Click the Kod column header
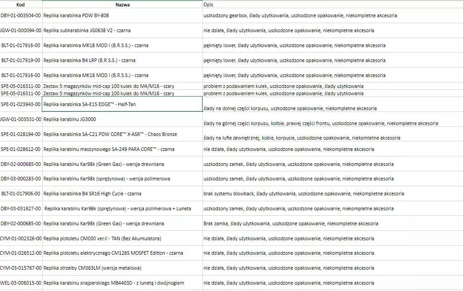This screenshot has width=463, height=291. [x=20, y=5]
